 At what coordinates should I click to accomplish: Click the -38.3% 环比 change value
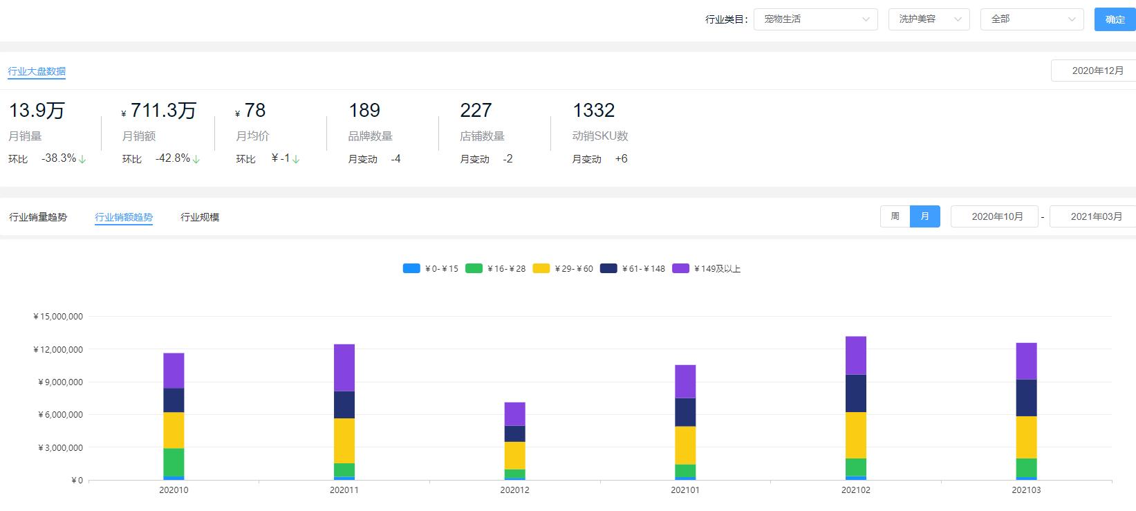59,158
